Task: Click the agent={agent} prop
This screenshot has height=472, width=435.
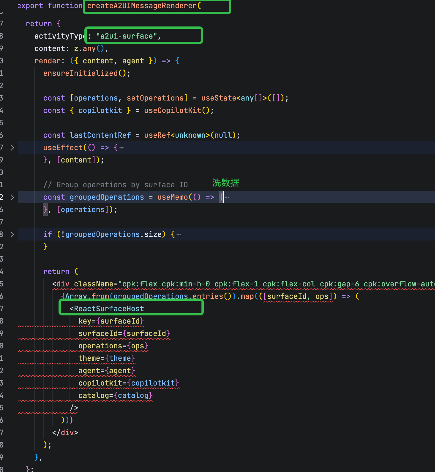Action: (107, 371)
